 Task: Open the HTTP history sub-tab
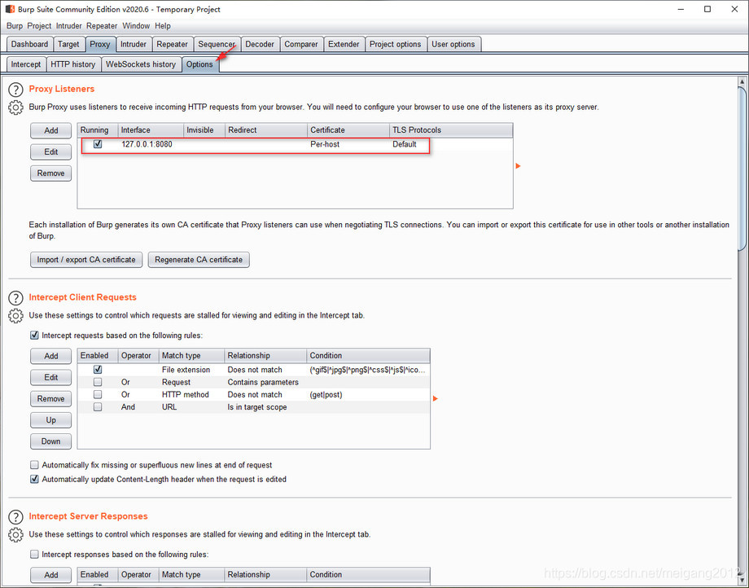[x=73, y=64]
